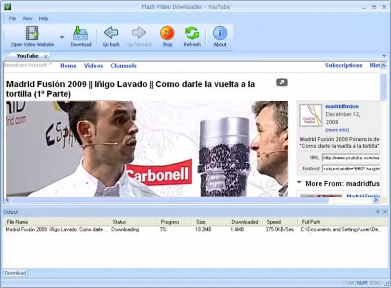This screenshot has height=288, width=391.
Task: Click the Downloading status cell
Action: click(125, 229)
